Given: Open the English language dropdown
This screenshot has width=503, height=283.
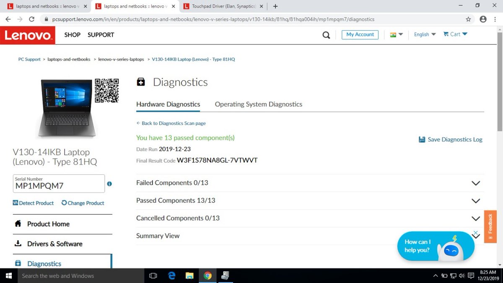Looking at the screenshot, I should point(425,35).
